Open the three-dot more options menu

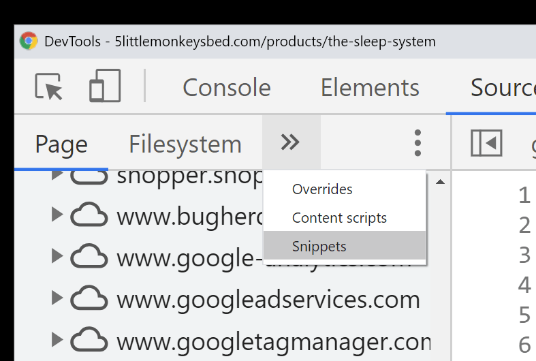coord(417,143)
